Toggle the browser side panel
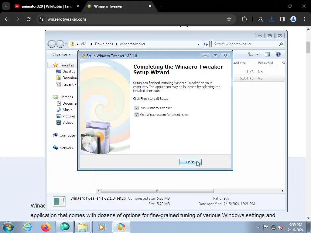Screen dimensions: 311x233 coord(282,19)
